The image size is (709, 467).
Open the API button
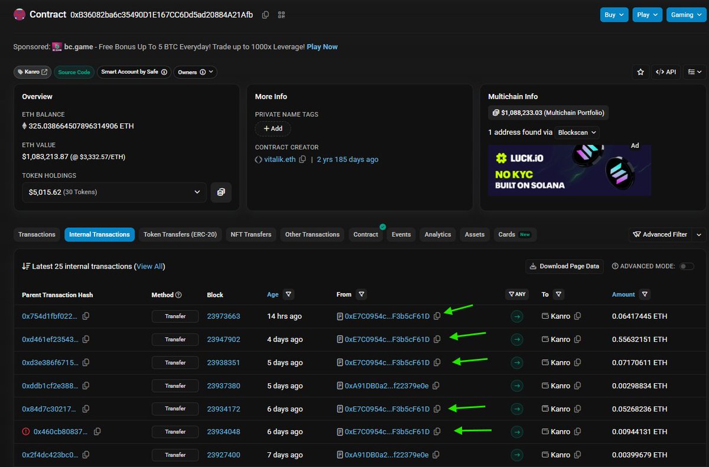click(x=666, y=72)
